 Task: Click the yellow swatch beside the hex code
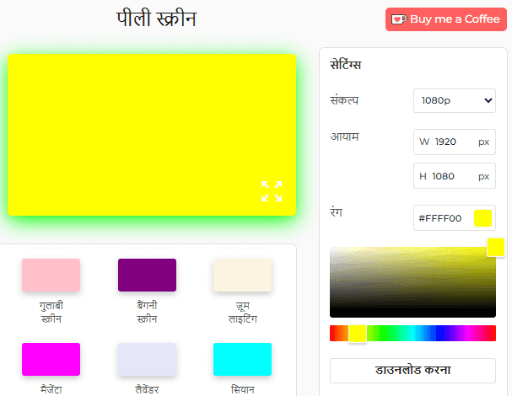[x=482, y=218]
